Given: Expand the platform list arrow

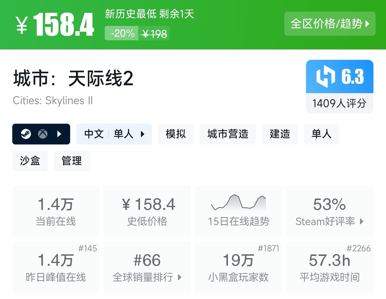Looking at the screenshot, I should click(59, 134).
